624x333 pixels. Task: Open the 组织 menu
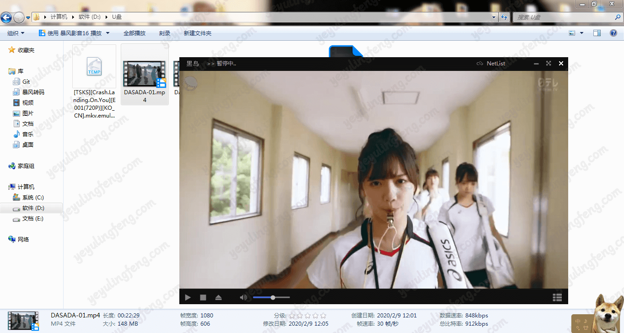[16, 33]
